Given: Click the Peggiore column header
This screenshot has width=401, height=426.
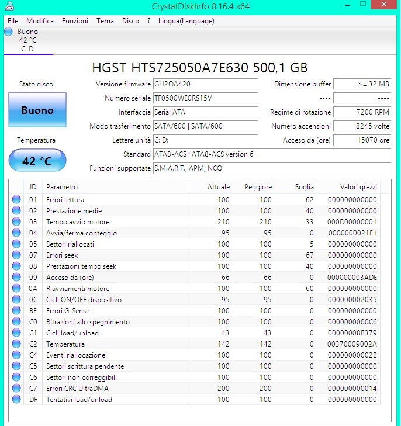Looking at the screenshot, I should tap(254, 187).
